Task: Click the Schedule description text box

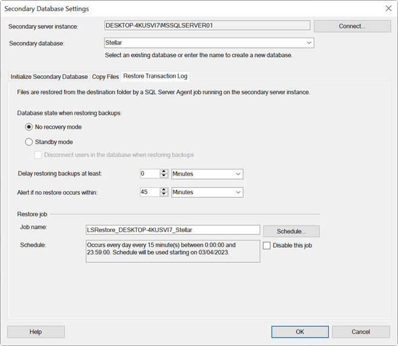Action: [173, 251]
